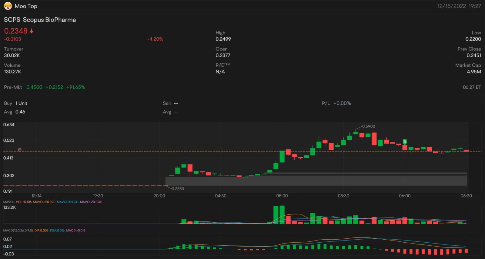This screenshot has height=259, width=485.
Task: Click the Pre-Mkt percent +91.65%
Action: click(75, 87)
